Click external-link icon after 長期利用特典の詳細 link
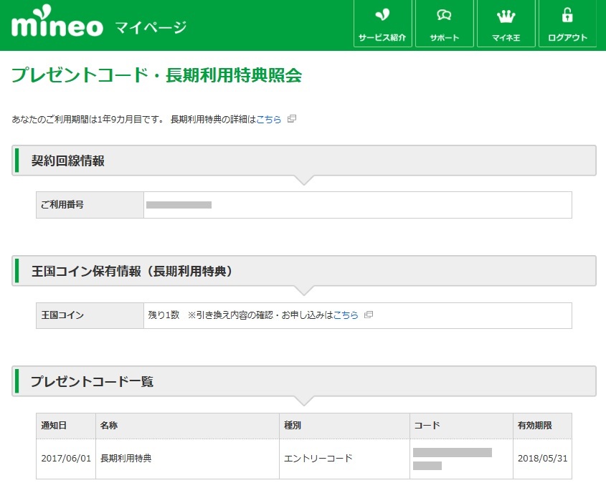The height and width of the screenshot is (488, 606). (x=292, y=119)
